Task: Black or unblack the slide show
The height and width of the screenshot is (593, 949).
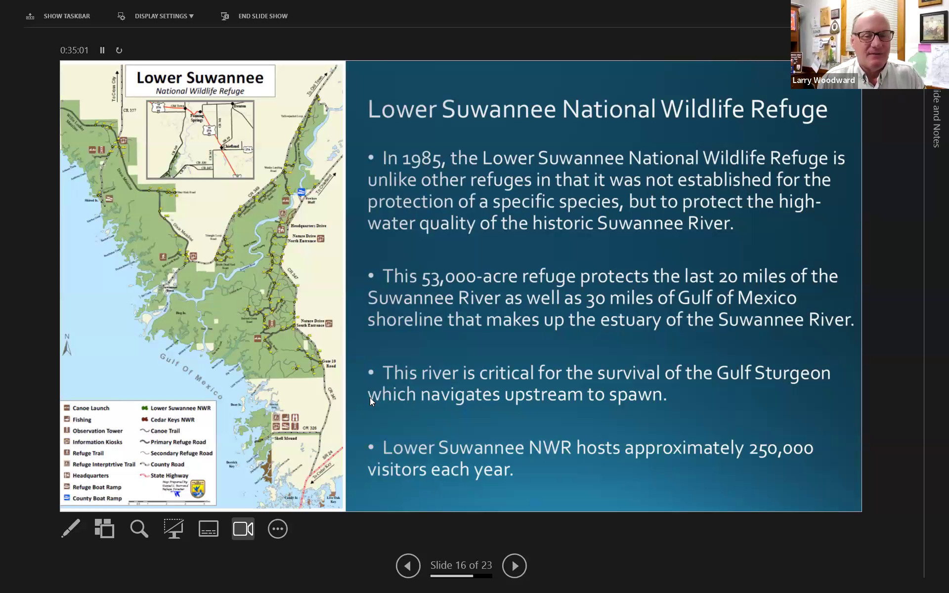Action: pos(174,529)
